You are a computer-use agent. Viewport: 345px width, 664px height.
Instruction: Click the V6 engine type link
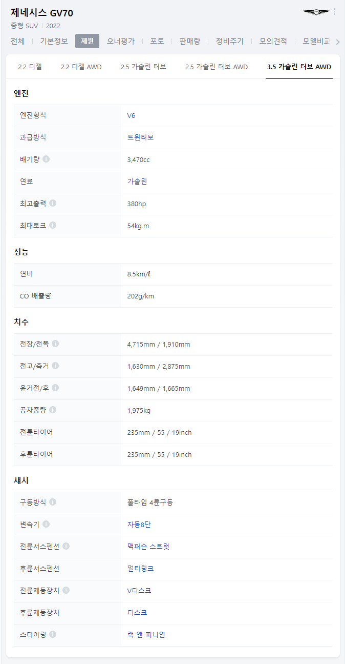[x=131, y=115]
